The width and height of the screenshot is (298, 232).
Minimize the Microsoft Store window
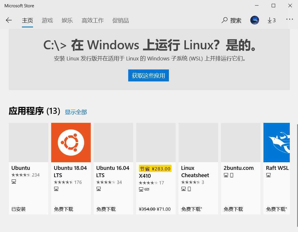coord(256,6)
